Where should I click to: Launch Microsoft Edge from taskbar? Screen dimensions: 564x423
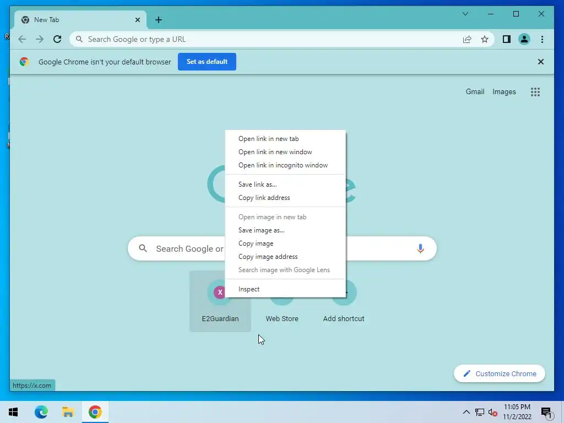[41, 412]
